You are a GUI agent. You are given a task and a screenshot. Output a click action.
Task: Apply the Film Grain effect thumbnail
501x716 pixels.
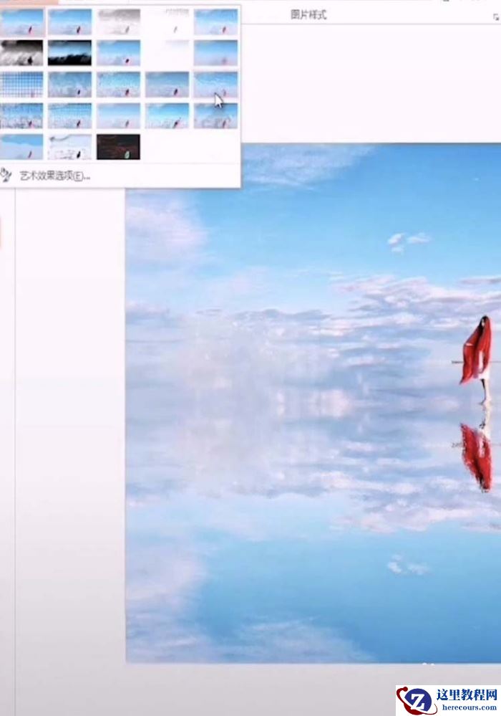(x=119, y=84)
